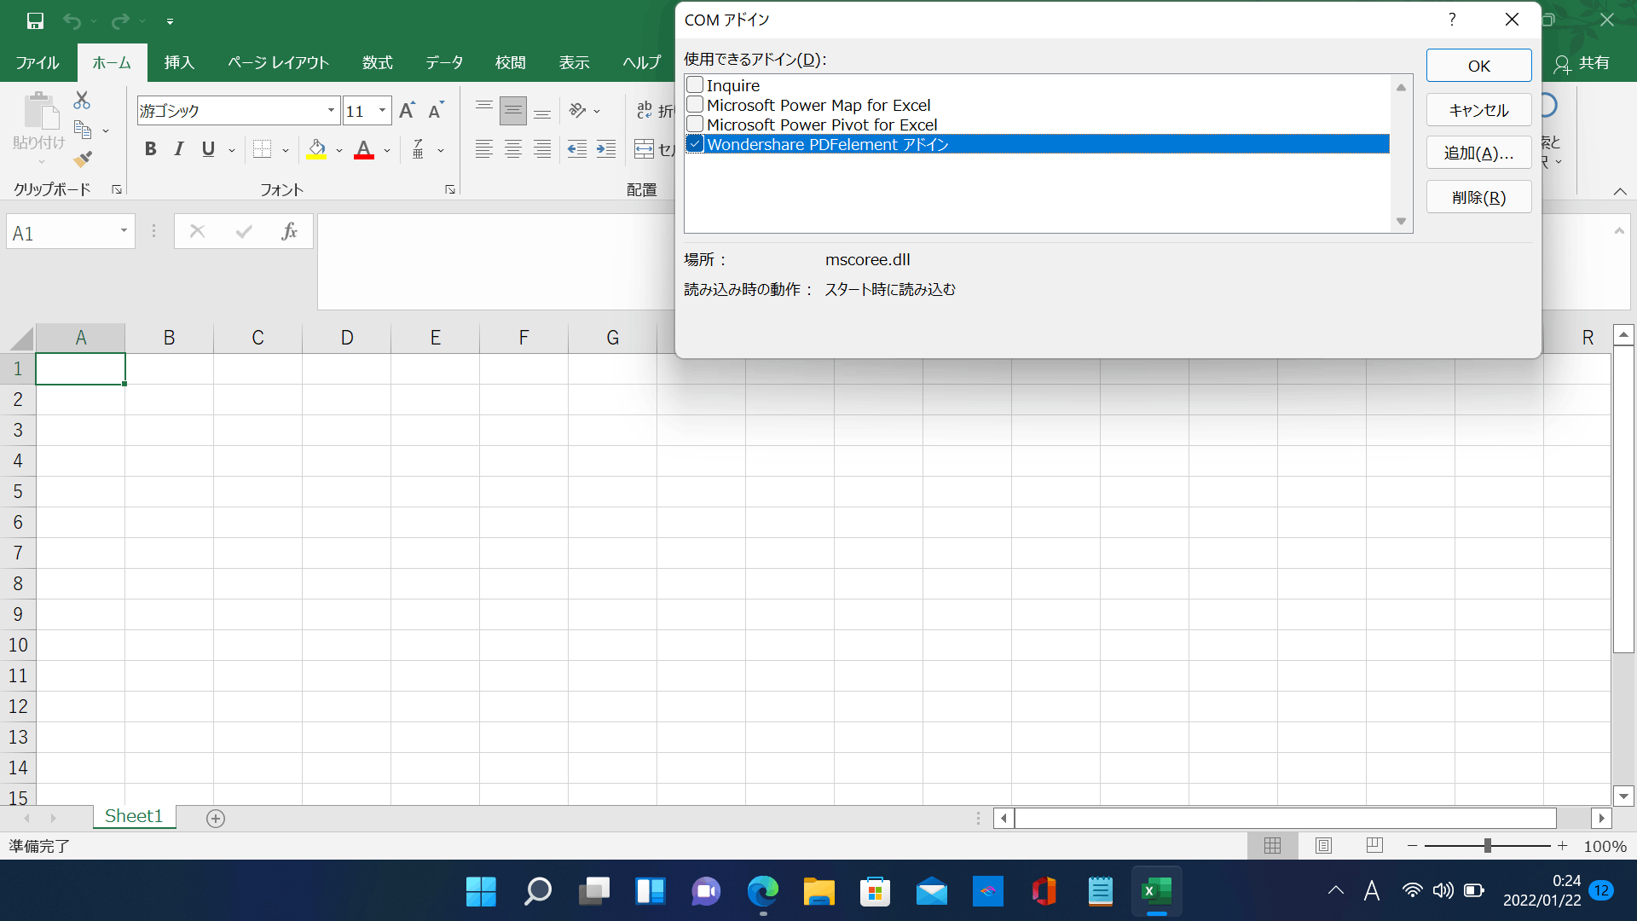
Task: Click the Bold formatting icon
Action: pos(150,149)
